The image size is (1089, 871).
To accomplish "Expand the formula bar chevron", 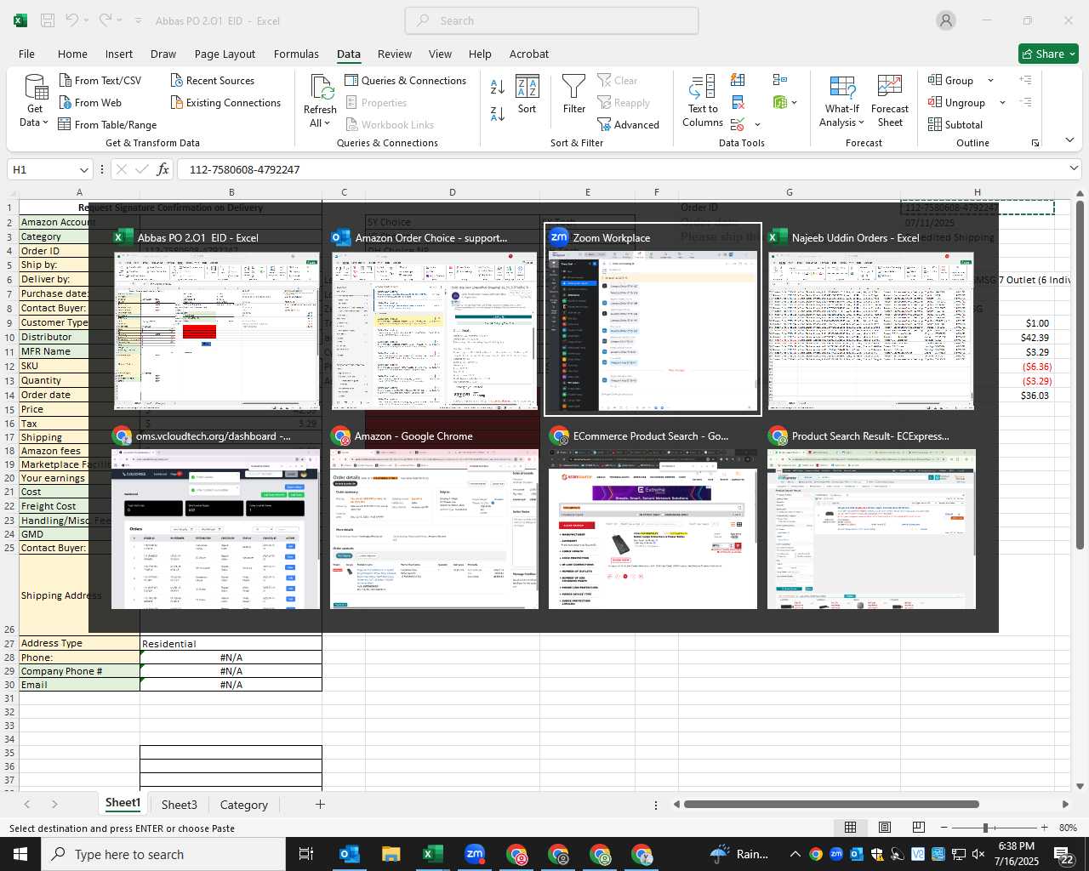I will tap(1074, 169).
